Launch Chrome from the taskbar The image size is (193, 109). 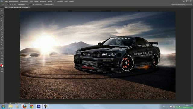(x=32, y=107)
